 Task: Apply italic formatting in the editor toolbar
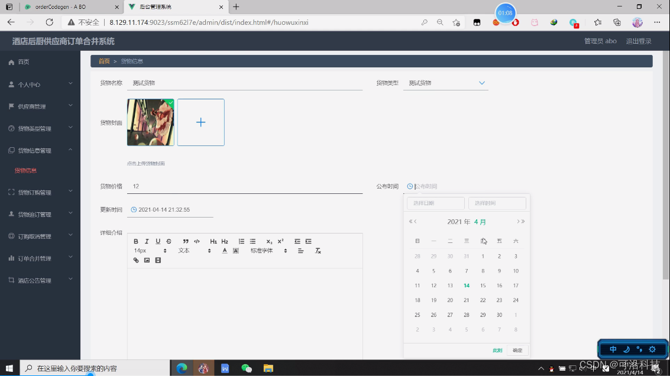tap(147, 242)
